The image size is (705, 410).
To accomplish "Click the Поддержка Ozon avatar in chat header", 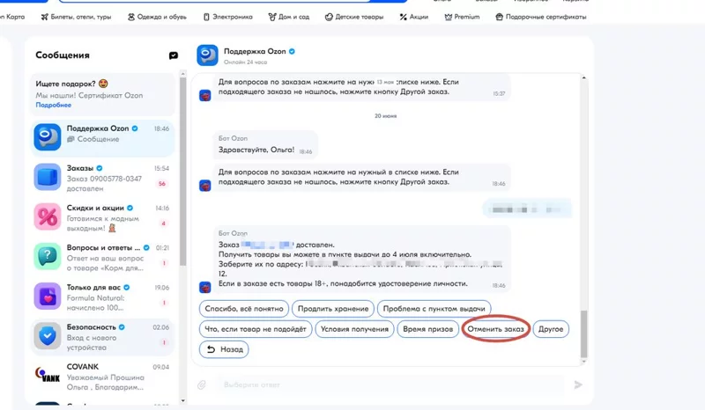I will tap(208, 55).
